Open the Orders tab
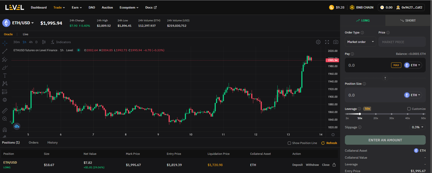 (33, 143)
